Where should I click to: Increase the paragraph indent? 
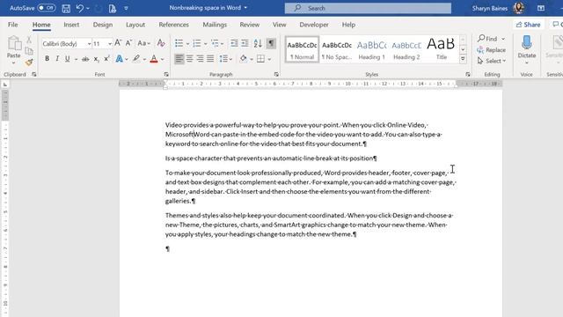pyautogui.click(x=245, y=43)
